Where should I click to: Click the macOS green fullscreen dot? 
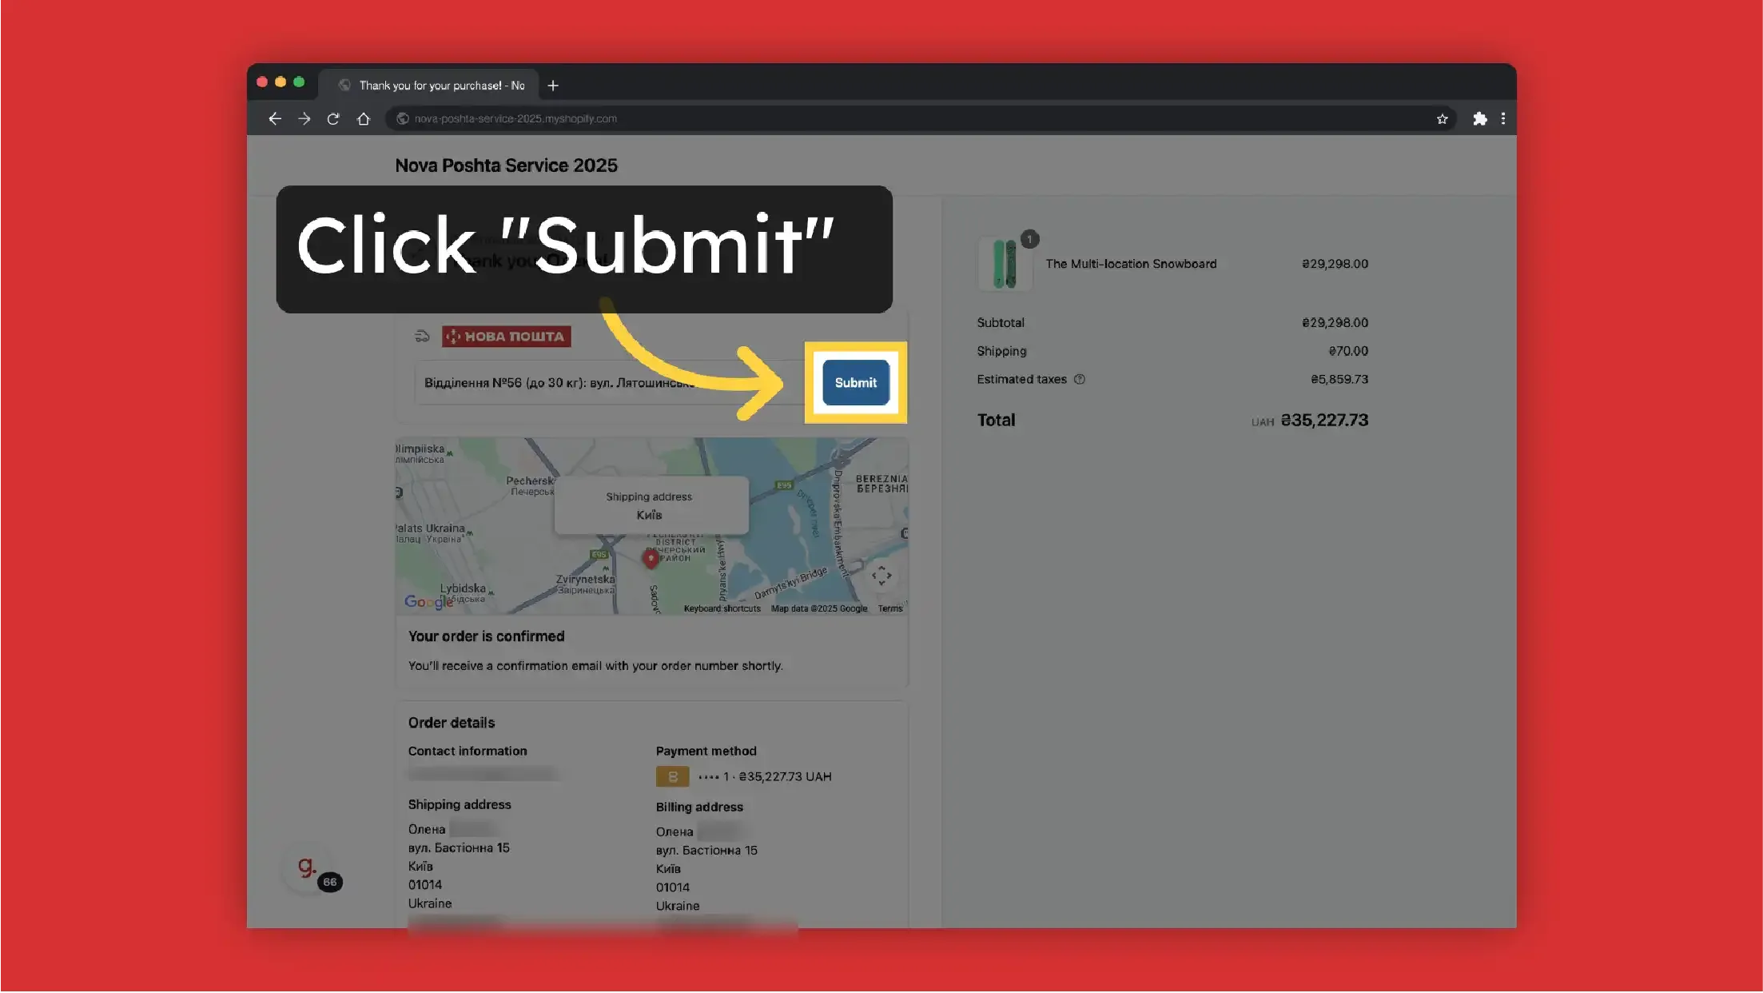[299, 82]
